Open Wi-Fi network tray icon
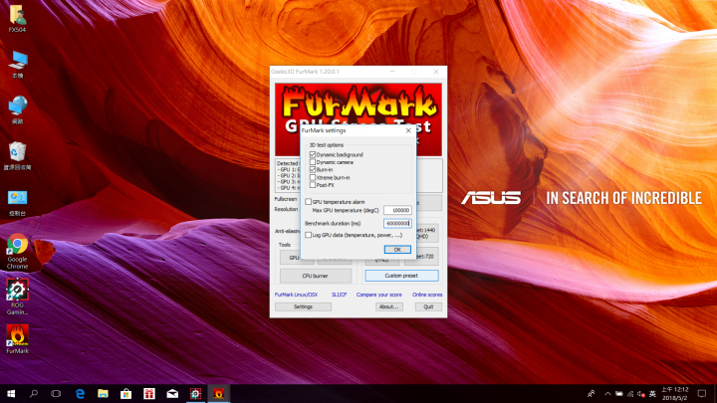 click(x=630, y=394)
